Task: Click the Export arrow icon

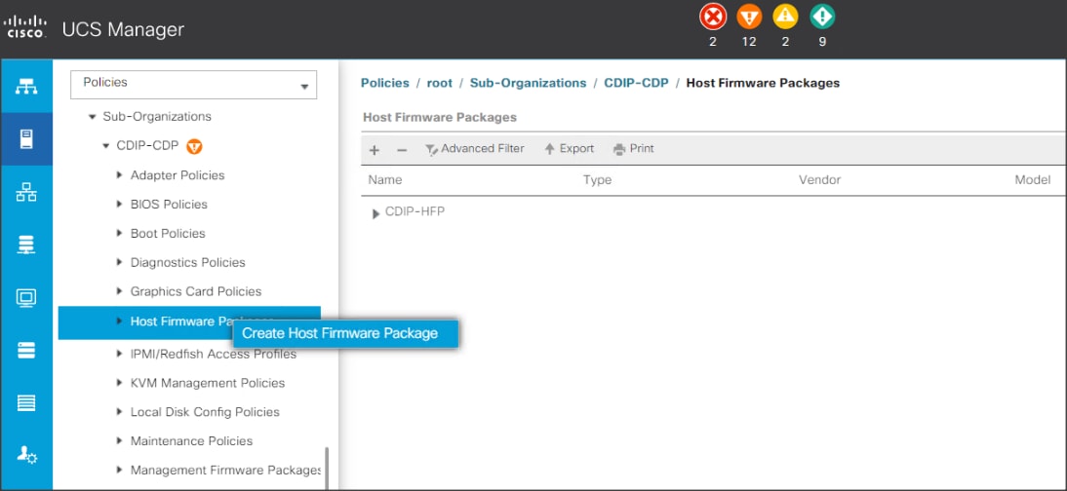Action: 550,149
